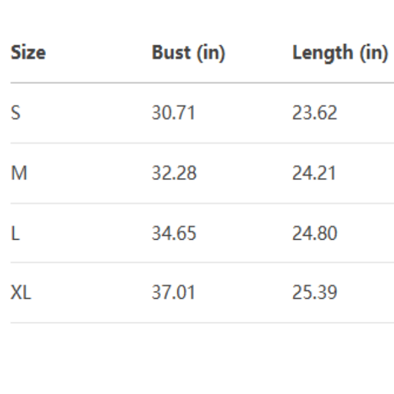Viewport: 394px width, 394px height.
Task: Click bust value 37.01
Action: (173, 293)
